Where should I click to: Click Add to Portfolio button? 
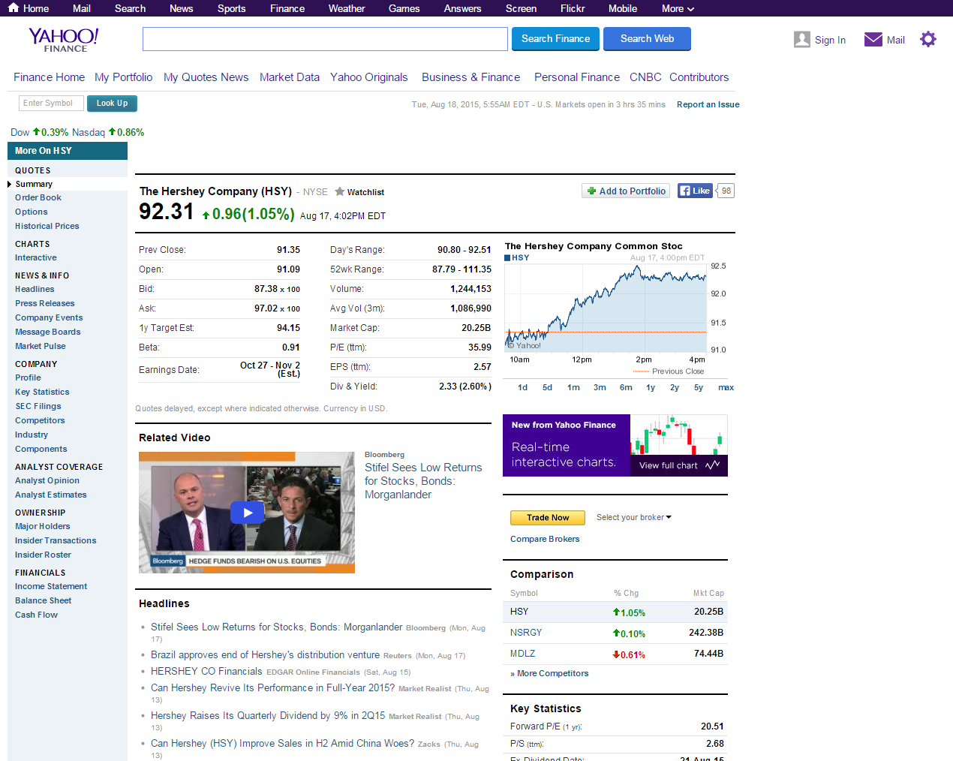626,191
